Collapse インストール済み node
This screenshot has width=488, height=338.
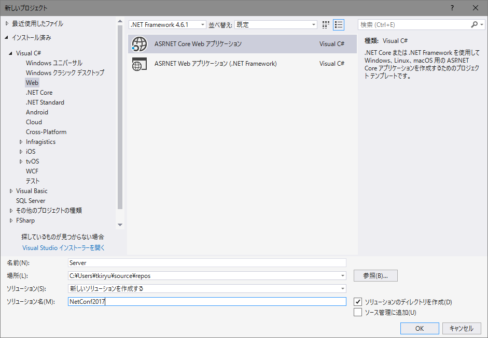click(7, 38)
